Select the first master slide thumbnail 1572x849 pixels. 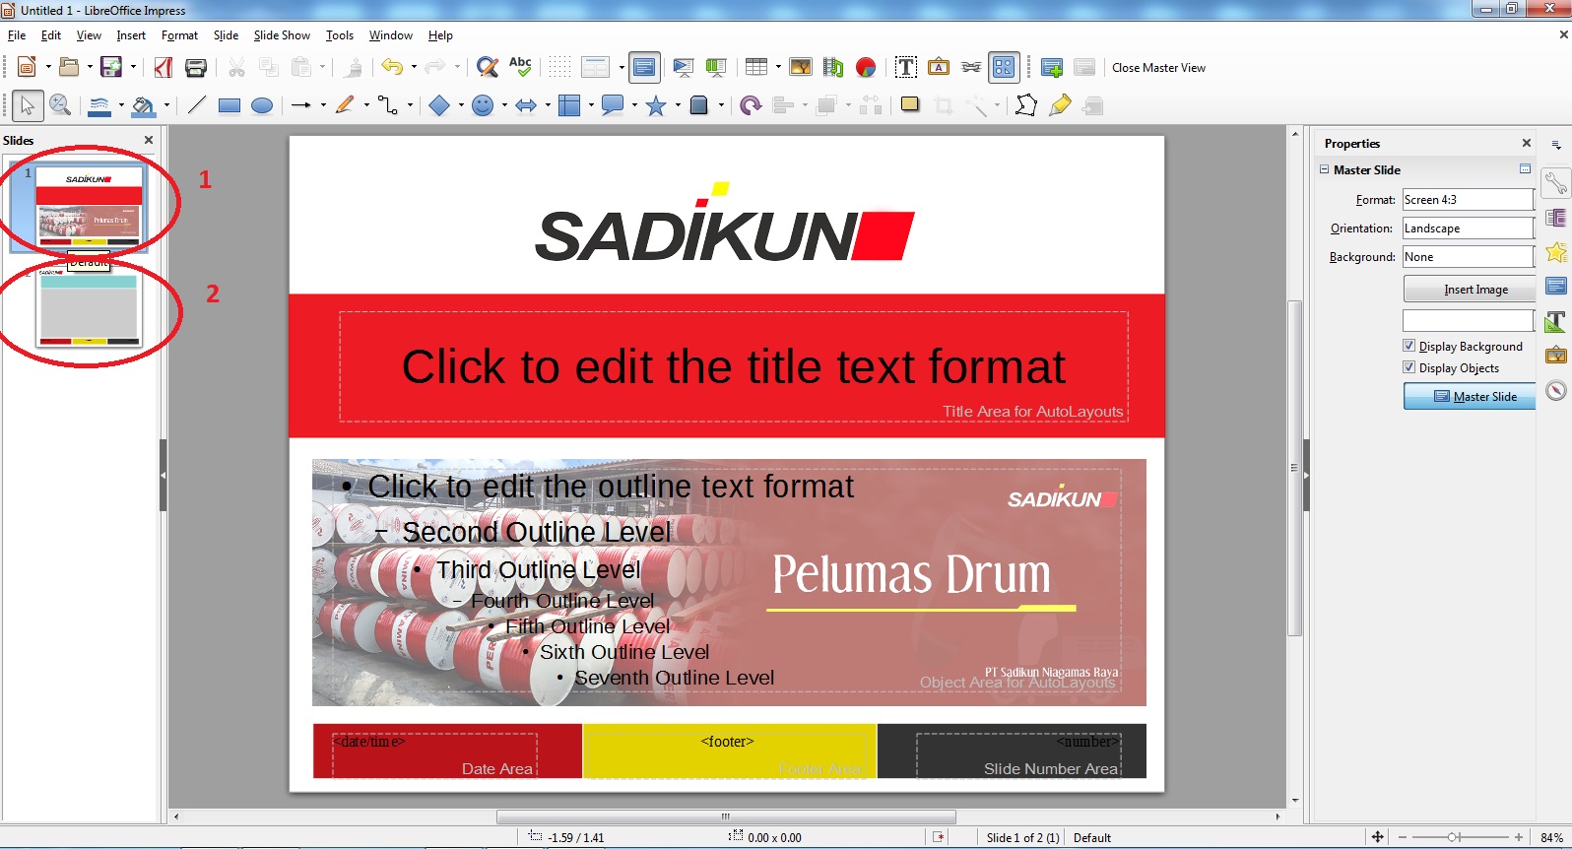click(89, 206)
